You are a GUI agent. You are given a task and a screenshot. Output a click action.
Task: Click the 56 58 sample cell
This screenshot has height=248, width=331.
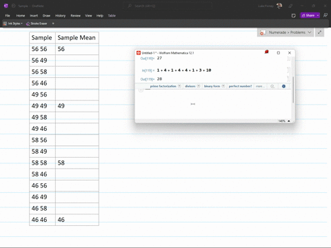pos(42,72)
